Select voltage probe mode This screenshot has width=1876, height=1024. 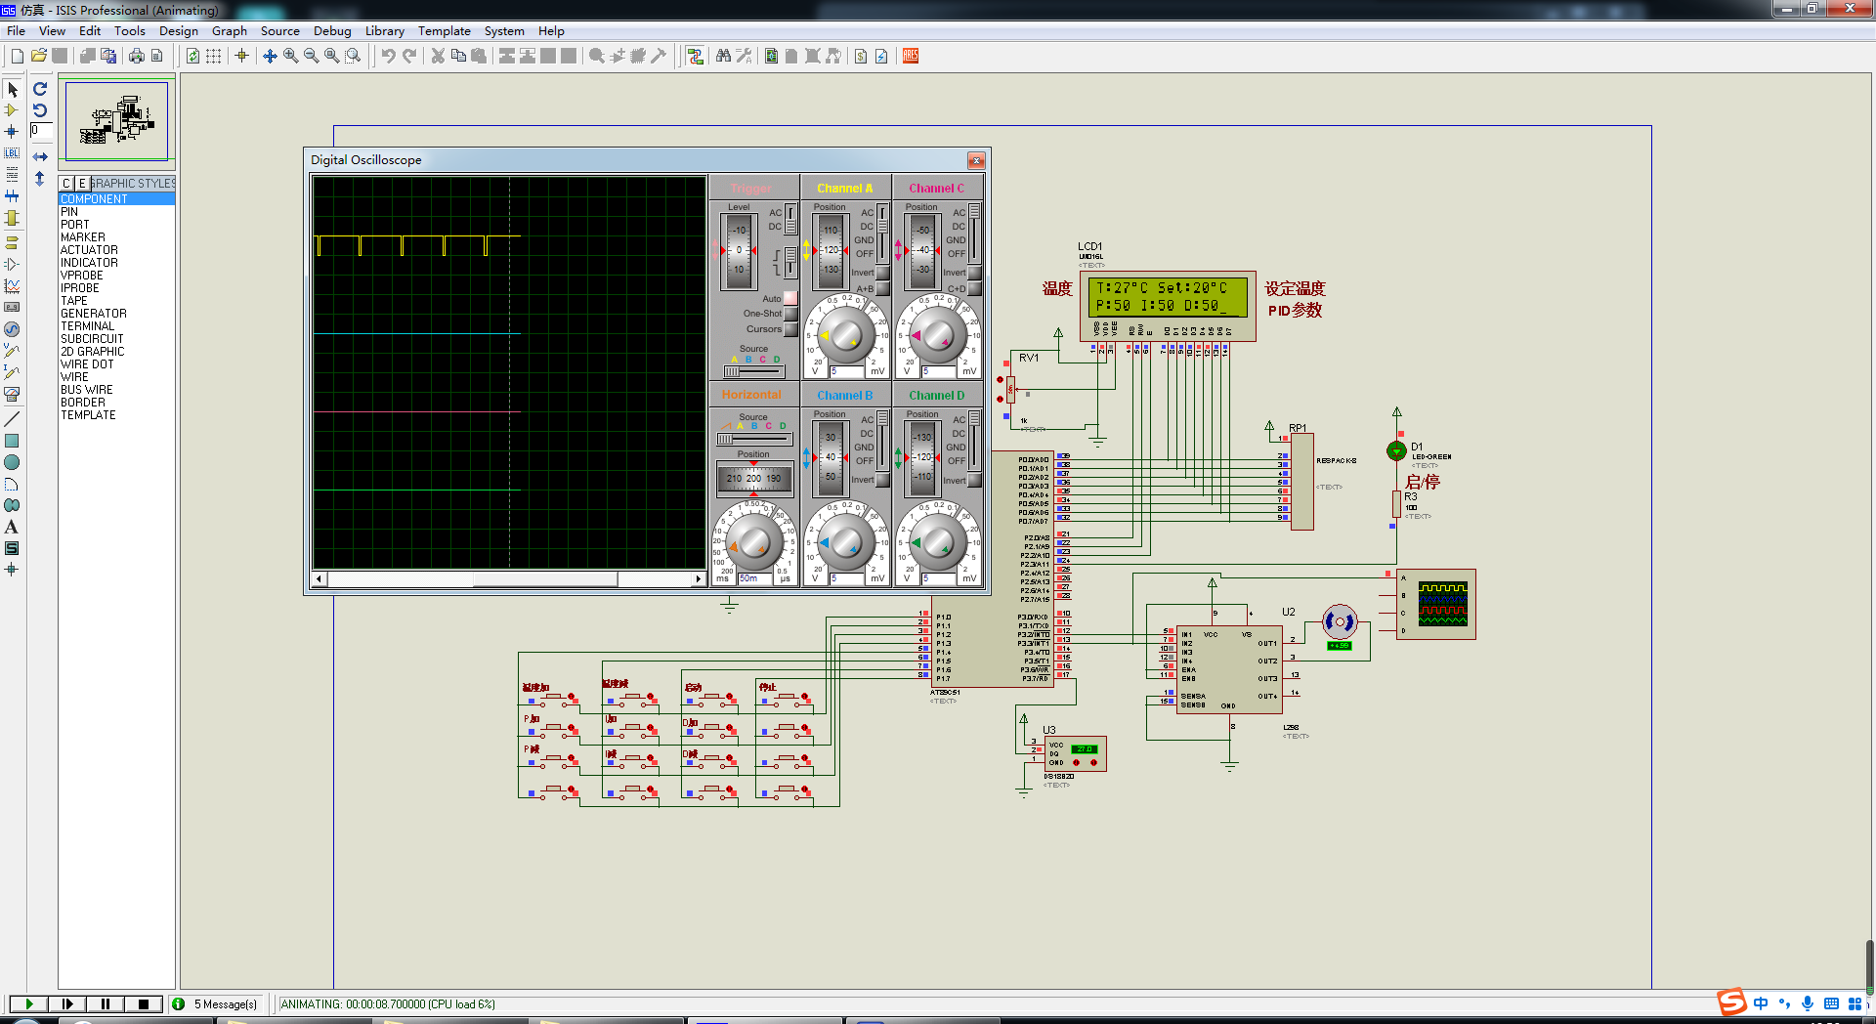(x=12, y=350)
